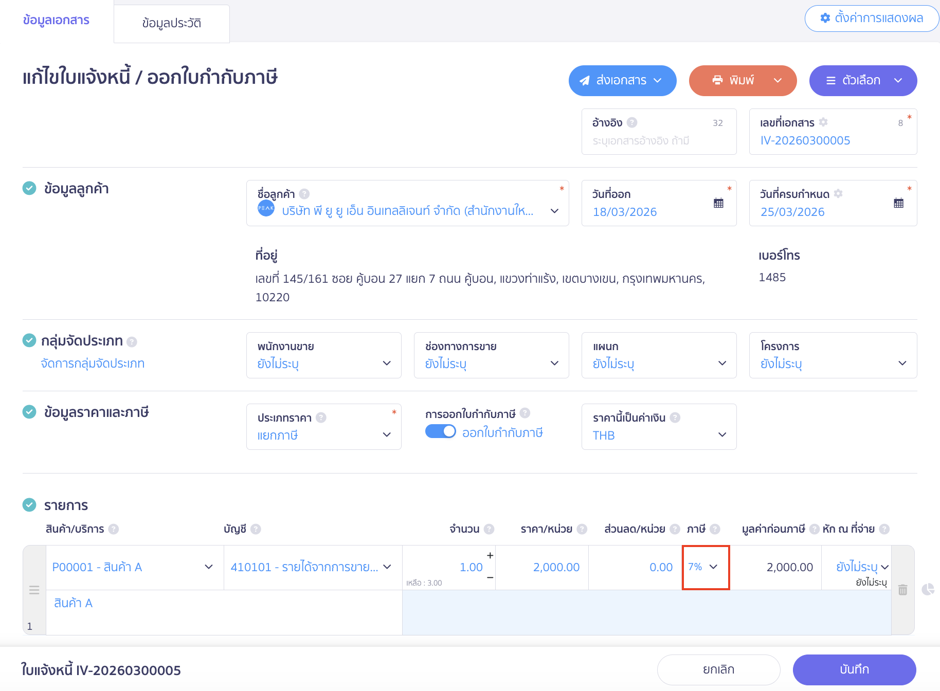Click gear icon beside due date label
Viewport: 940px width, 691px height.
coord(838,194)
